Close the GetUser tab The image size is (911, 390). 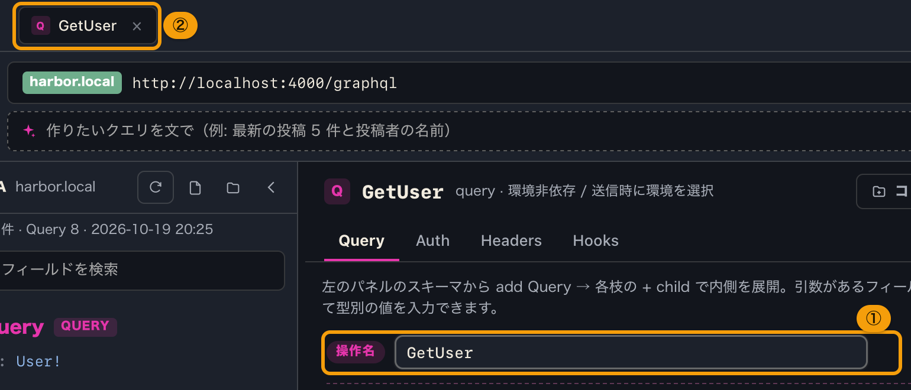137,26
